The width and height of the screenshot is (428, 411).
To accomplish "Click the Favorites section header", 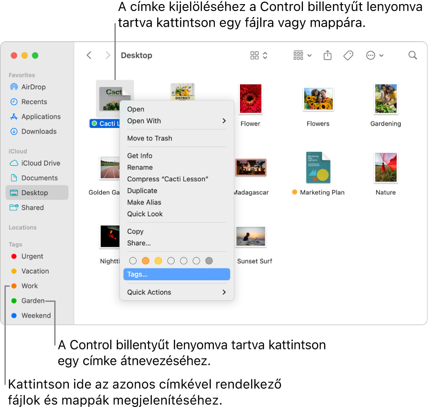I will click(22, 75).
